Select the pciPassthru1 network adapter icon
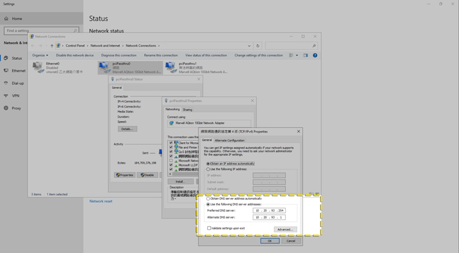 pos(171,67)
